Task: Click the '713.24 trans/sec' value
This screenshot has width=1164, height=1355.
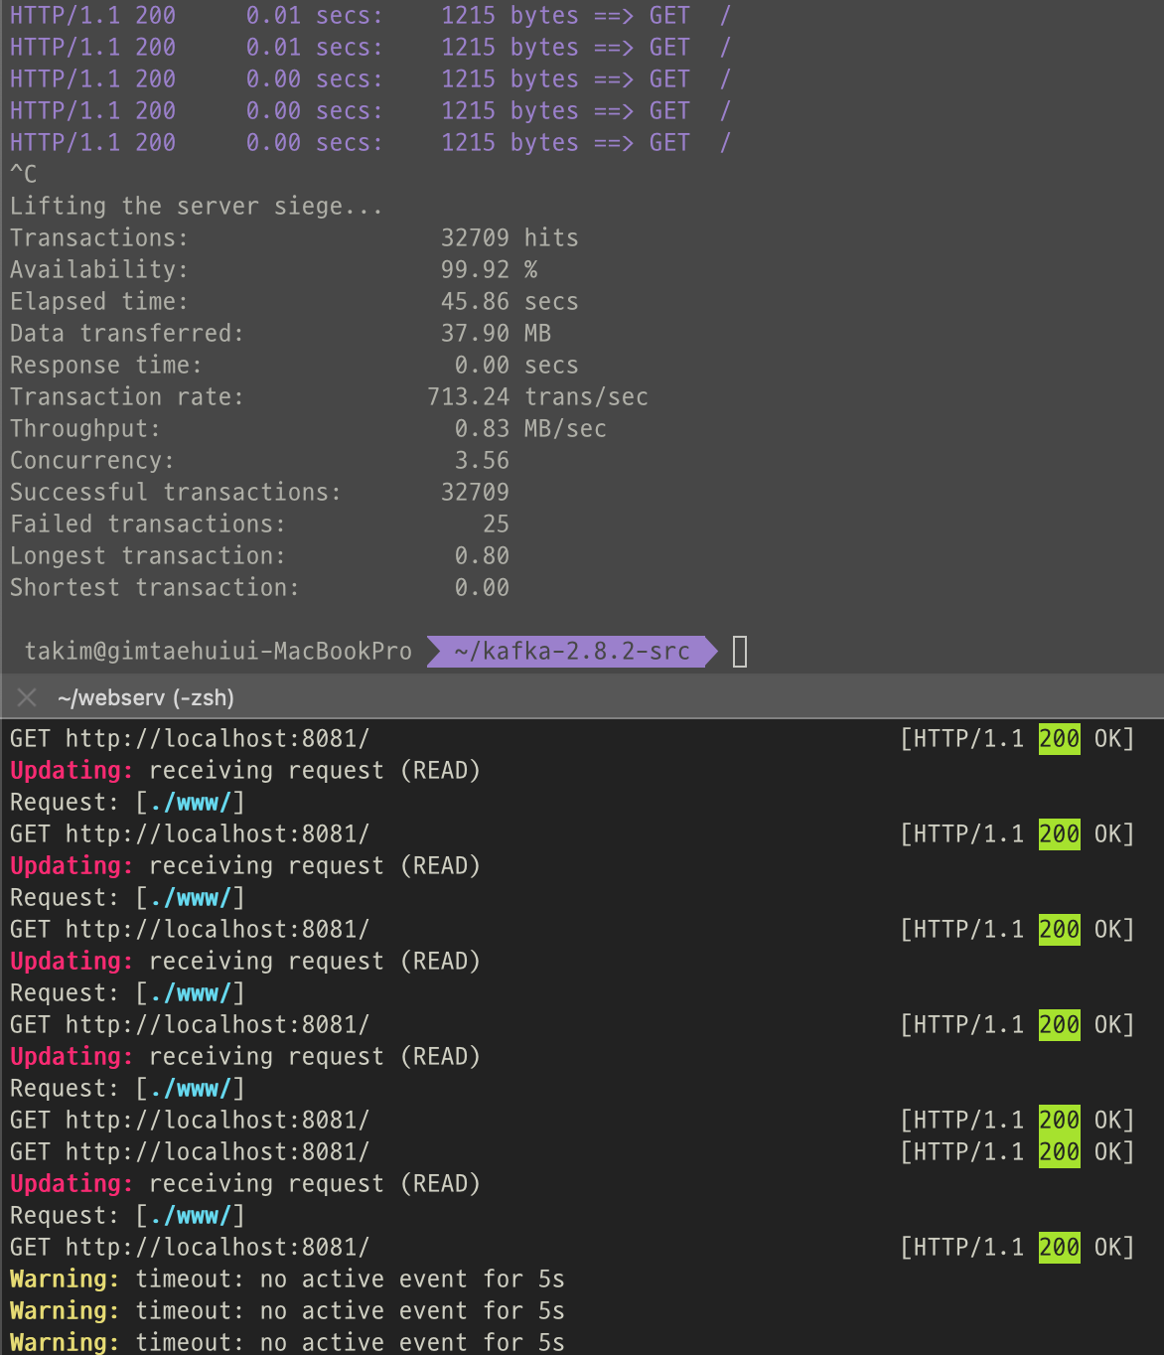Action: tap(537, 397)
